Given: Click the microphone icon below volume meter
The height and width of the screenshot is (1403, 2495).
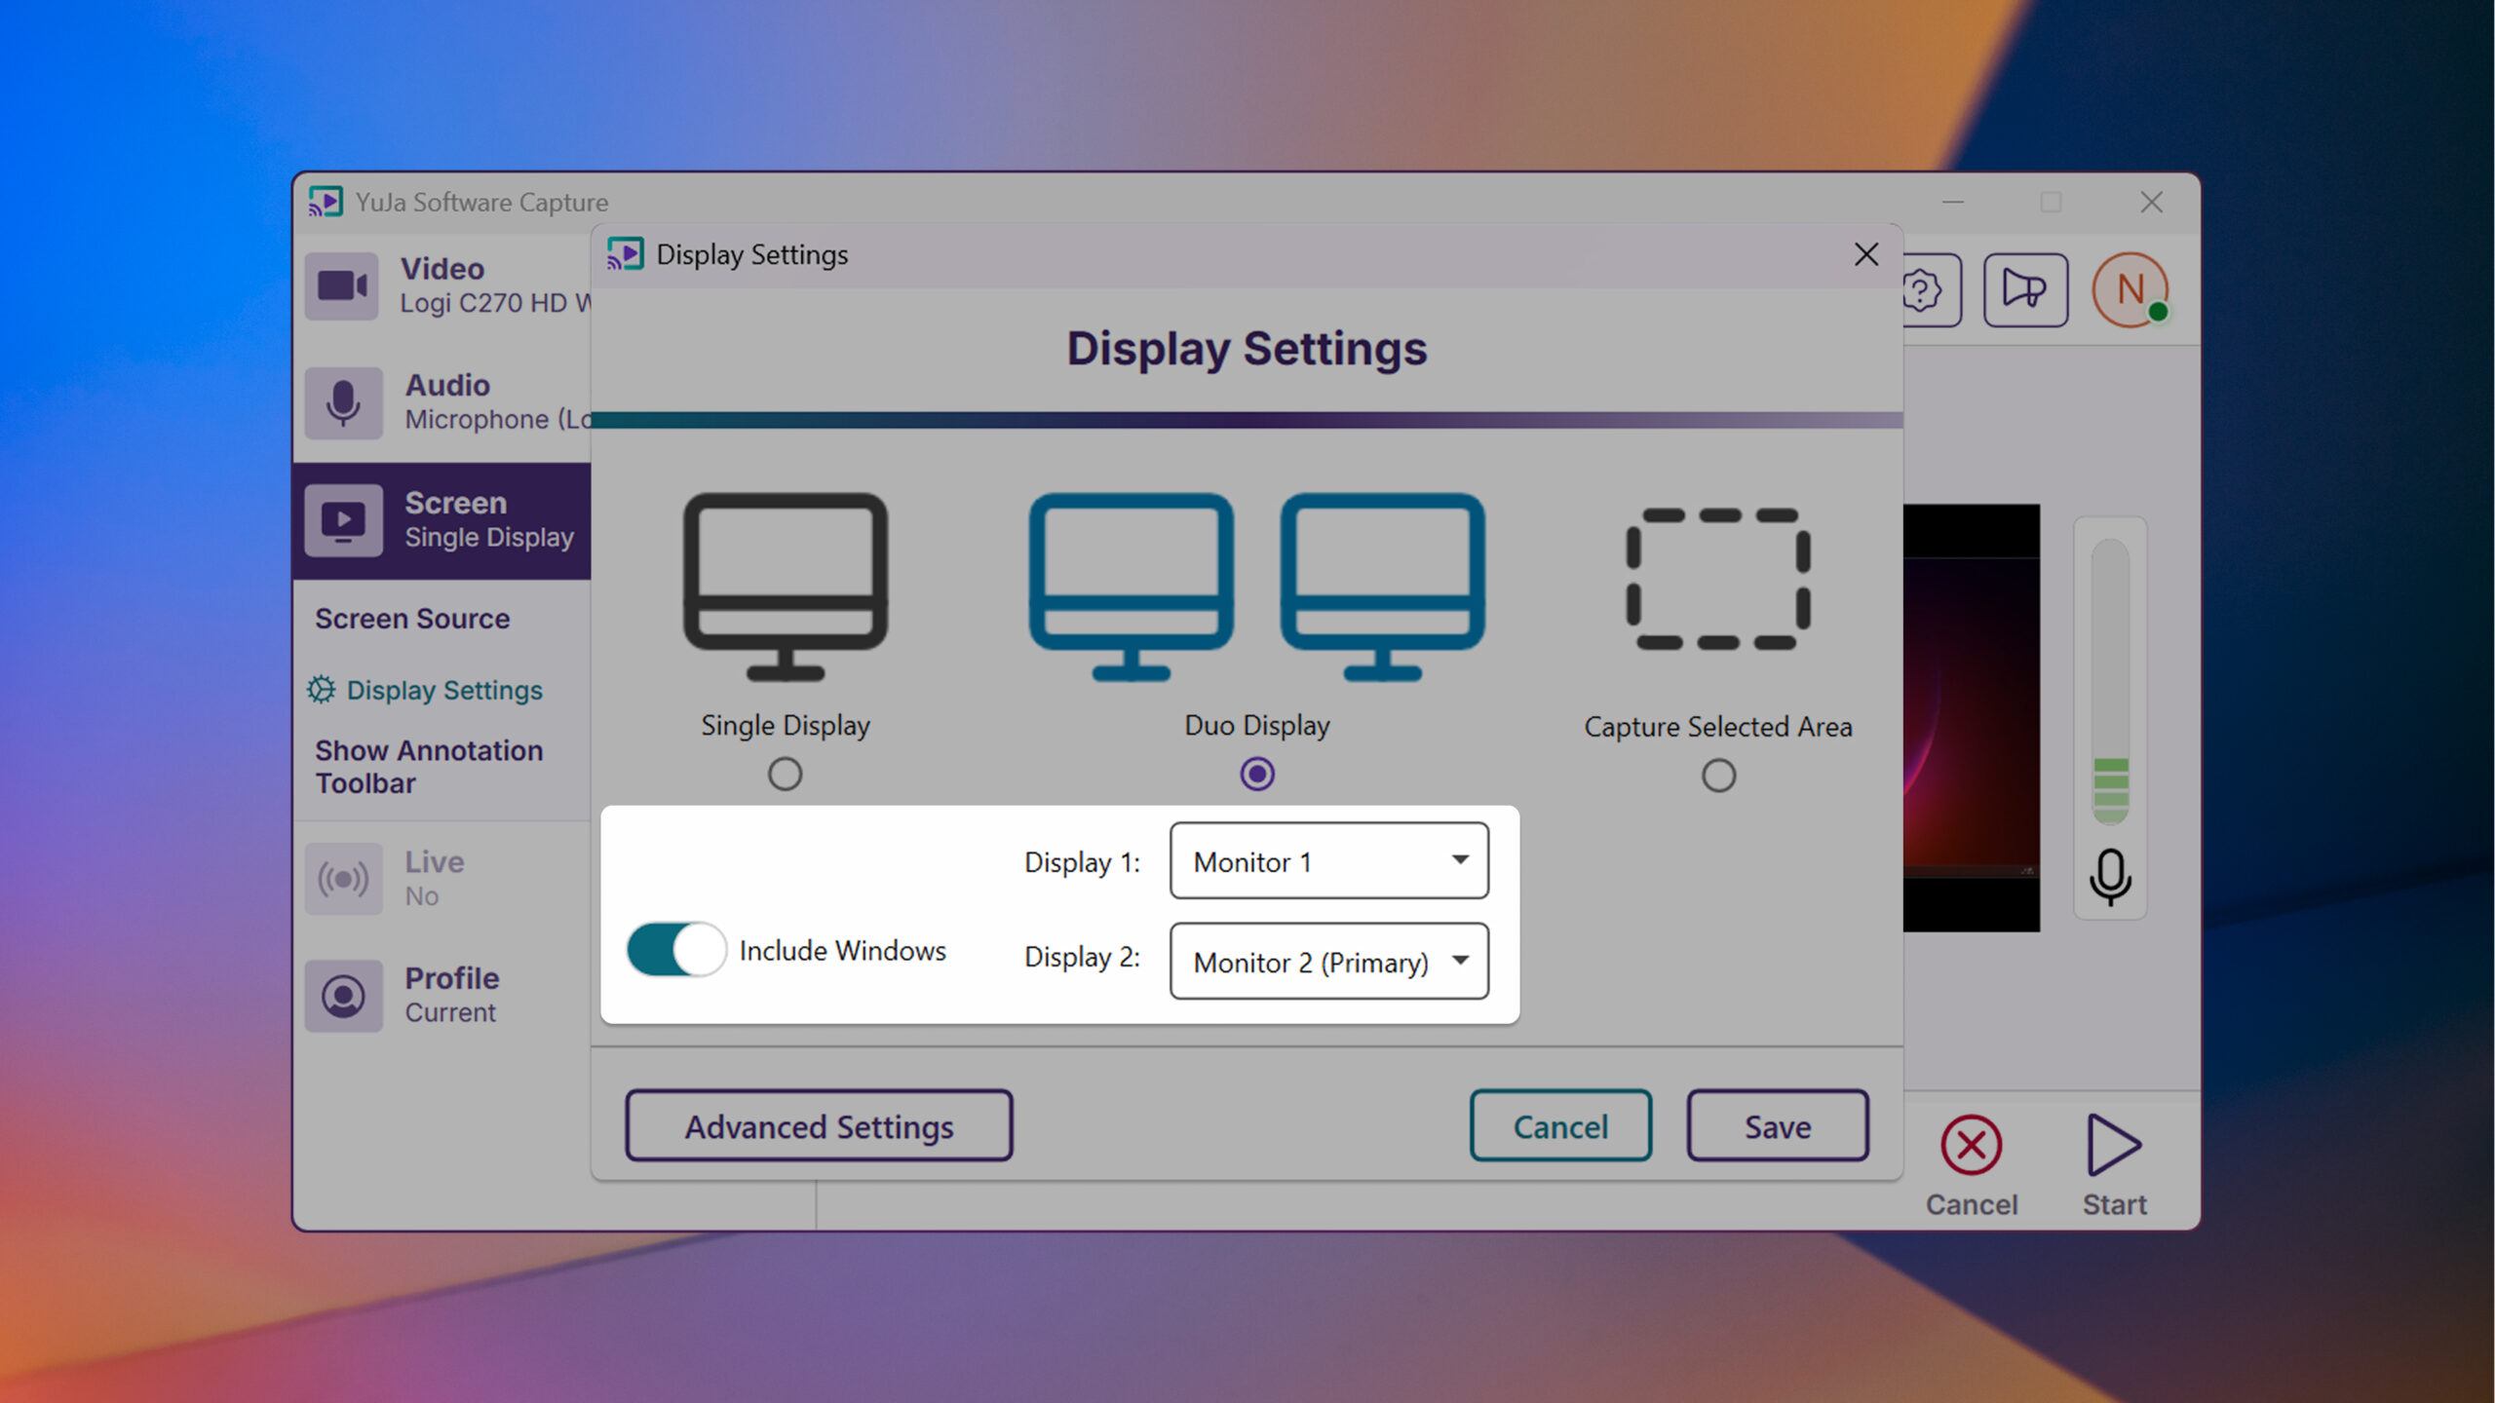Looking at the screenshot, I should click(2110, 877).
